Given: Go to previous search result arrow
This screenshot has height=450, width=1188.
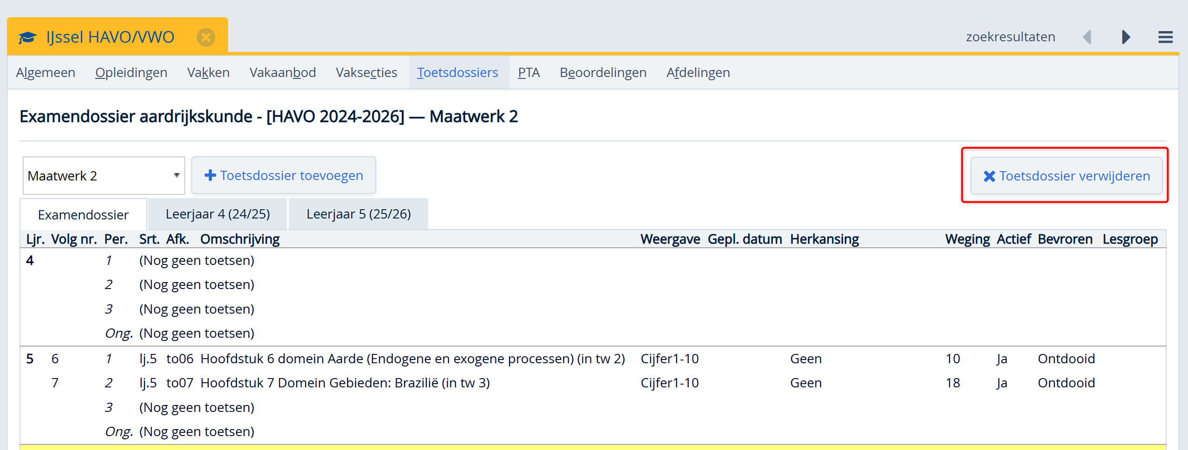Looking at the screenshot, I should [x=1087, y=37].
